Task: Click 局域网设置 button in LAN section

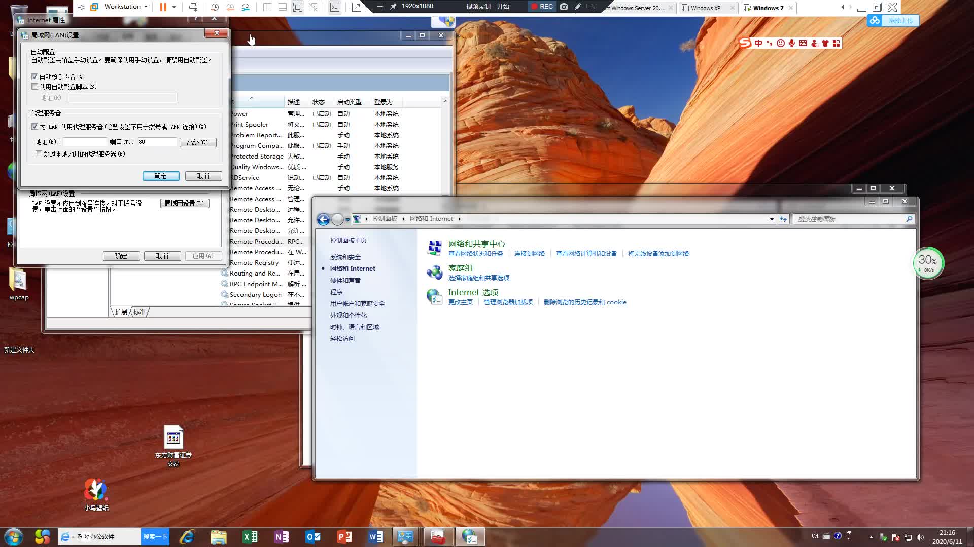Action: (x=184, y=203)
